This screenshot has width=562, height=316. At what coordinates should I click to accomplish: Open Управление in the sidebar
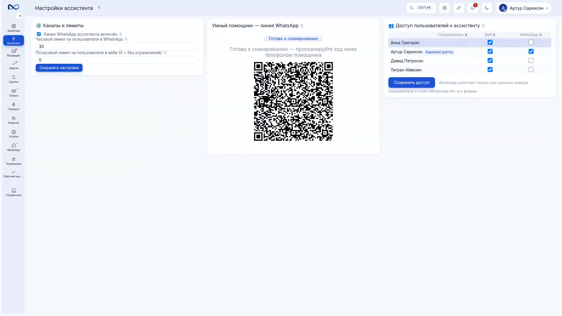14,161
